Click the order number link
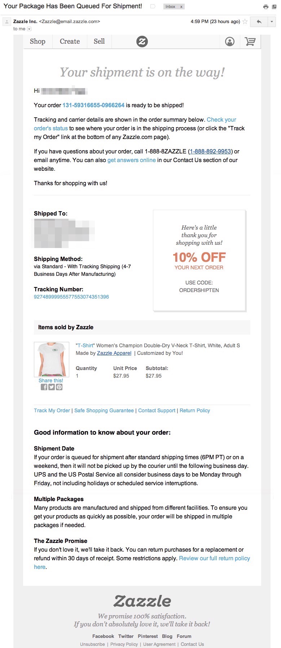Viewport: 281px width, 648px height. coord(93,105)
